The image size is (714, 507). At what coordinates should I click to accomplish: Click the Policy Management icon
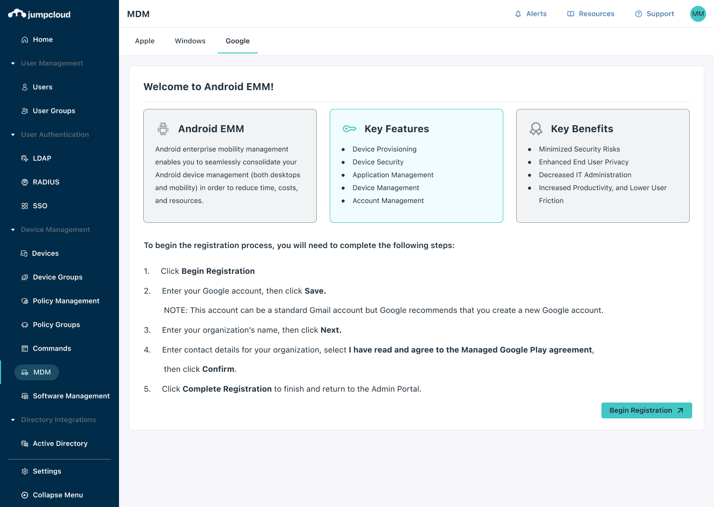tap(25, 301)
